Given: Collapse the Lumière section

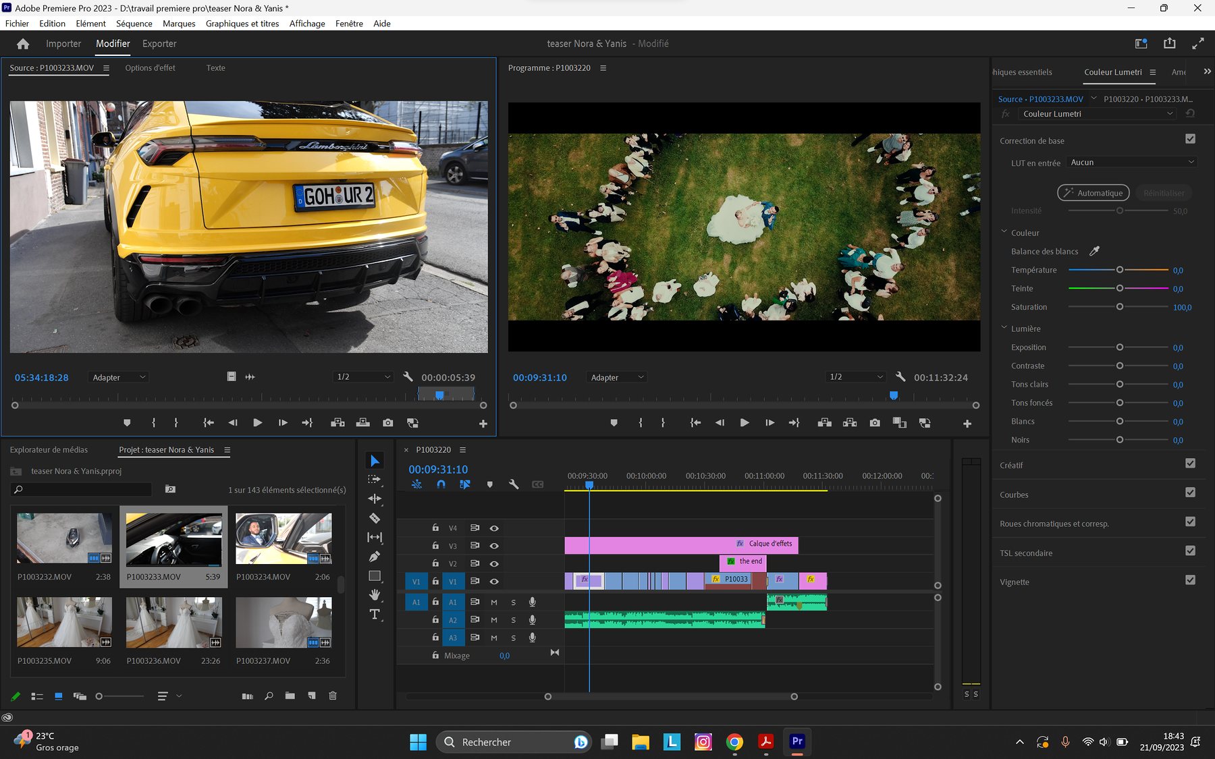Looking at the screenshot, I should (x=1004, y=328).
